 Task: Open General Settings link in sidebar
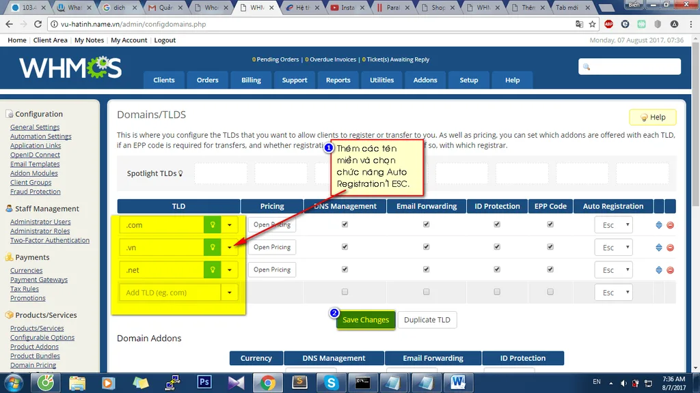[x=35, y=127]
